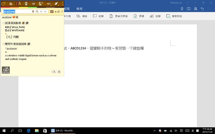Close the dictionary search bar
The height and width of the screenshot is (134, 215).
(62, 12)
